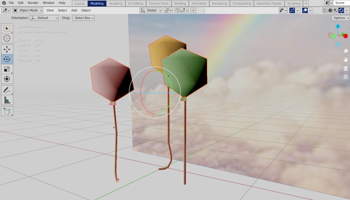Screen dimensions: 350x200
Task: Open shading options dropdown arrow
Action: (x=347, y=10)
